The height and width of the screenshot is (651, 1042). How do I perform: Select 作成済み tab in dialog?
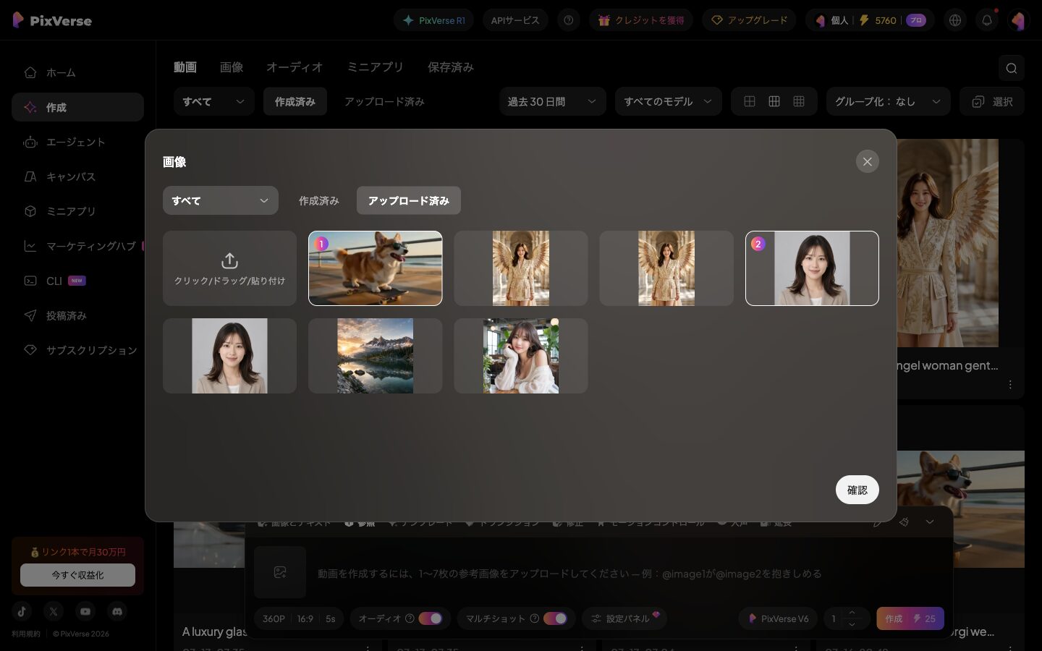click(319, 200)
